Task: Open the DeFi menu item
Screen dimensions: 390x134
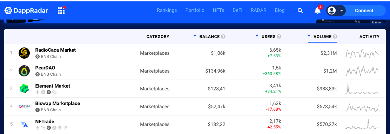Action: click(237, 10)
